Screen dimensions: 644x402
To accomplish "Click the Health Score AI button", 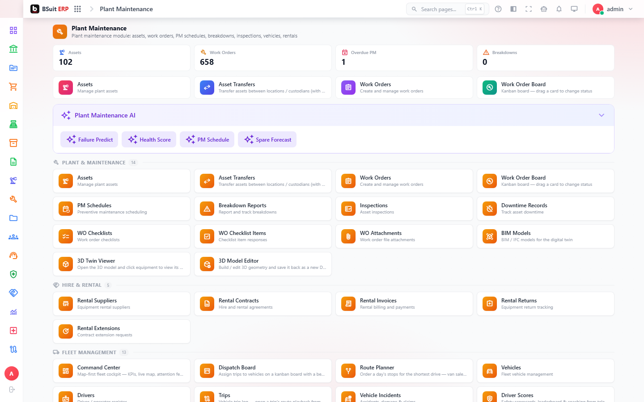I will 149,139.
